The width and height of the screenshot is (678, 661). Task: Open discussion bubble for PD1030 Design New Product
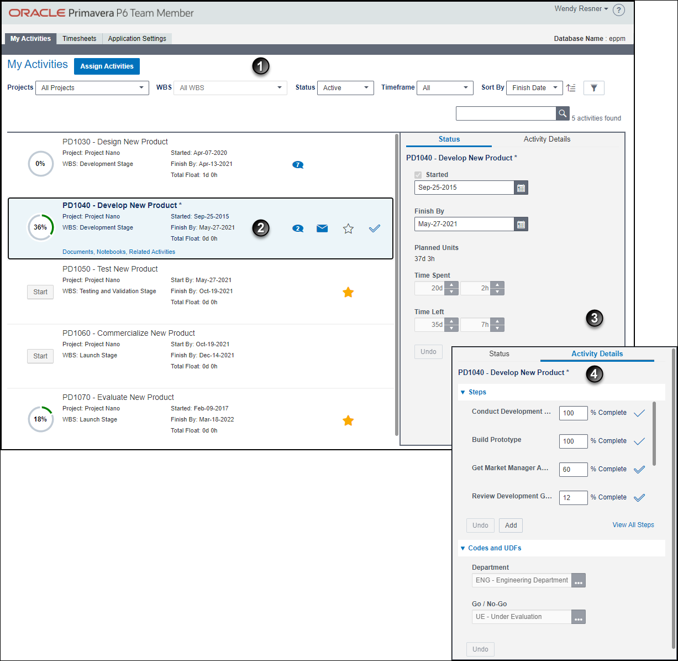(298, 165)
